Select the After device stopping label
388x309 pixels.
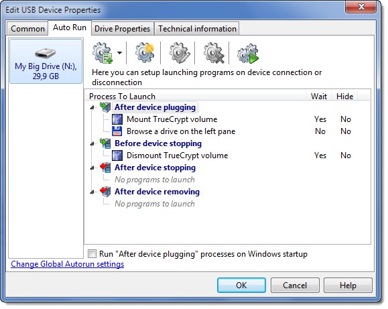[155, 168]
